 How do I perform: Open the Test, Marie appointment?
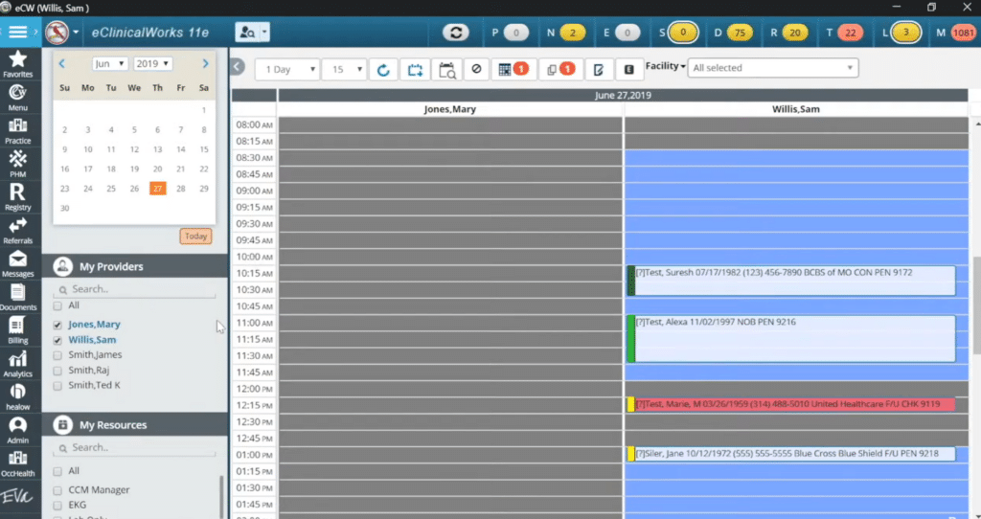pyautogui.click(x=791, y=404)
